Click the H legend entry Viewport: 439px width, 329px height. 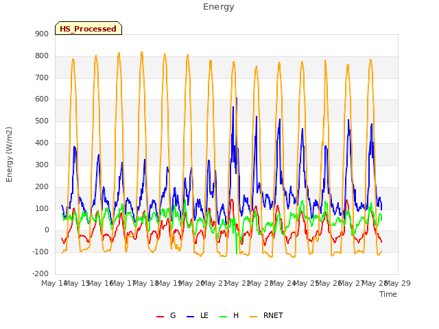229,315
